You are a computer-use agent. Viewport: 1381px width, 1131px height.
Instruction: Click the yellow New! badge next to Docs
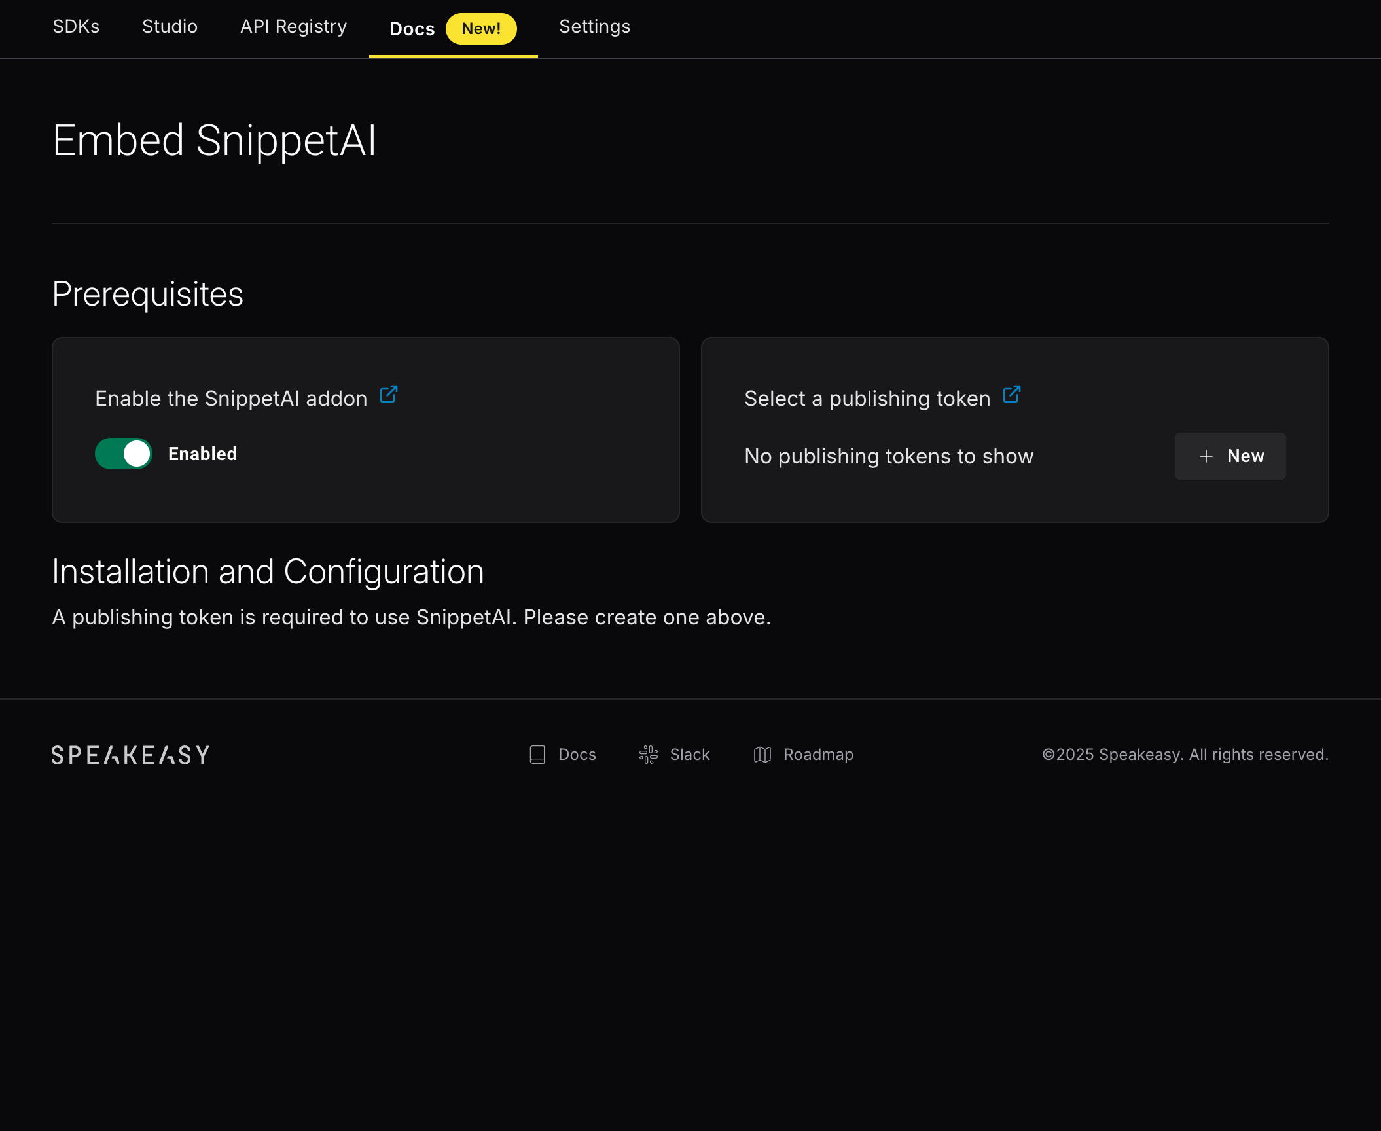click(481, 28)
